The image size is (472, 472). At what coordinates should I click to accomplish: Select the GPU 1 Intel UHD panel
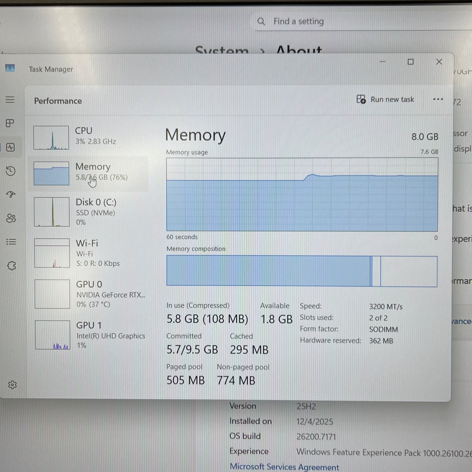coord(88,335)
